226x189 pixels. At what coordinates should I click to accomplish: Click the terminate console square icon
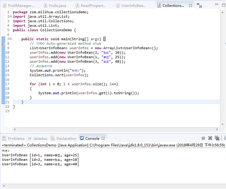click(203, 138)
